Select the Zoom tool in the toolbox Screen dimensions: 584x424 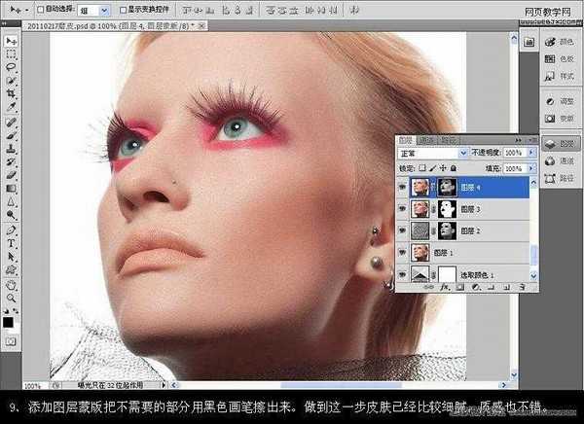11,299
